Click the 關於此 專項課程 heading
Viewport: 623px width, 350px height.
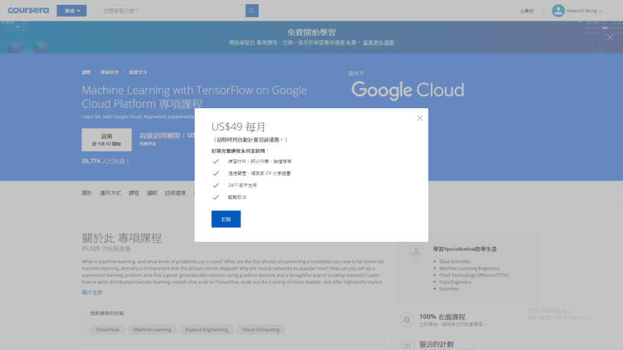tap(122, 238)
